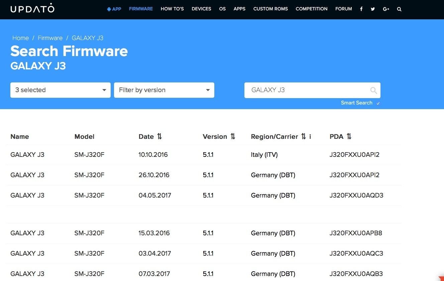
Task: Sort table by PDA arrows
Action: coord(349,136)
